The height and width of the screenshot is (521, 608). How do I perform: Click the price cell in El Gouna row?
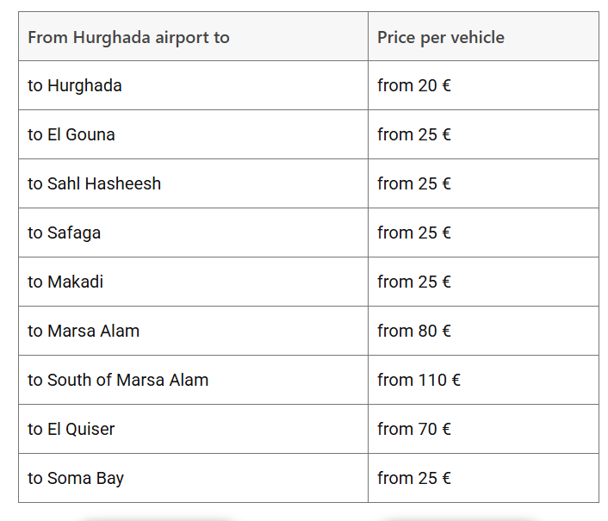tap(414, 134)
